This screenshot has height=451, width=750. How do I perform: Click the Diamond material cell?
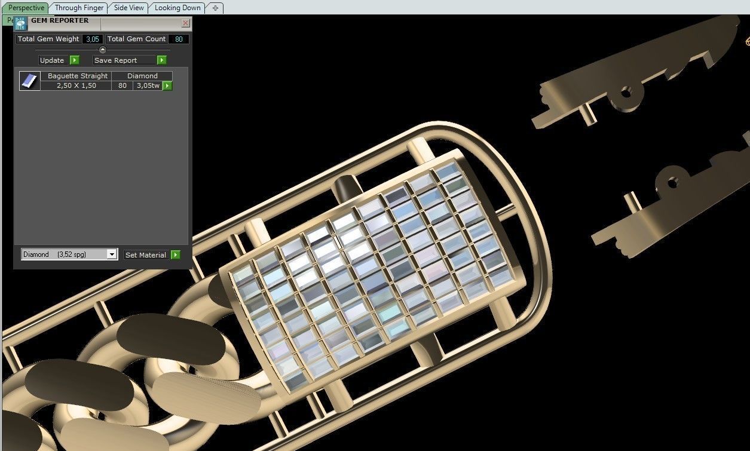coord(142,76)
